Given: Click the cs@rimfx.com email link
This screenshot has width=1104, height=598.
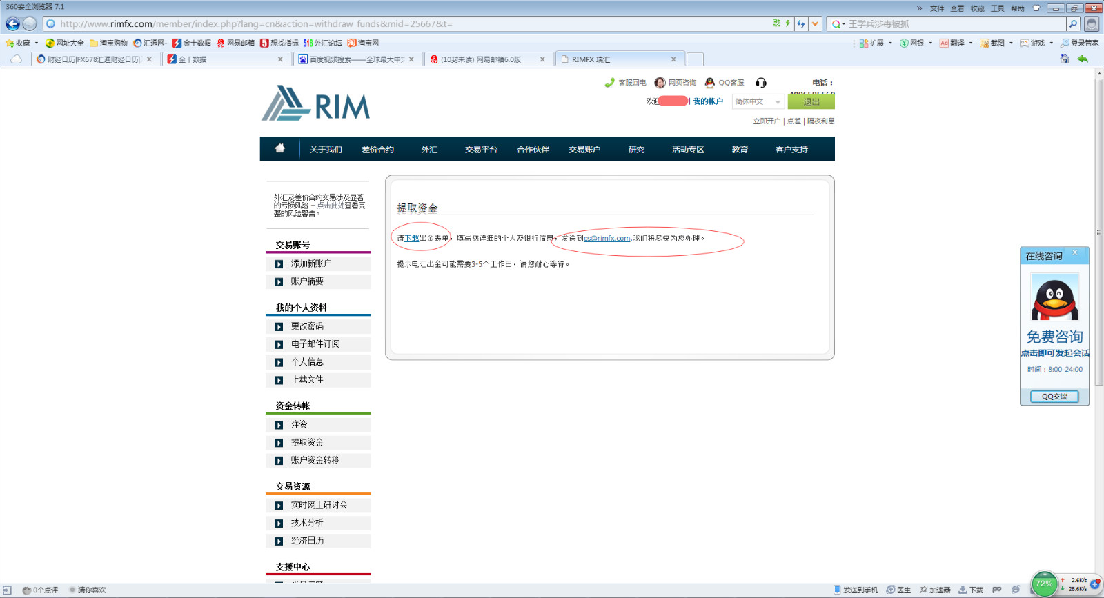Looking at the screenshot, I should (x=607, y=238).
